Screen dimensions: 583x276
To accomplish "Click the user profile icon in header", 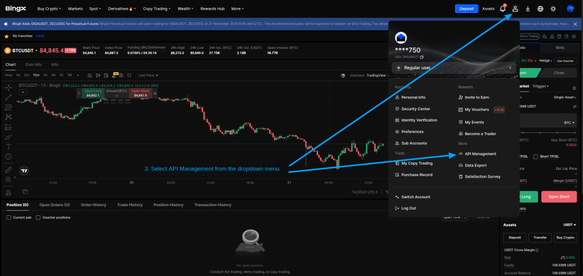I will coord(515,9).
